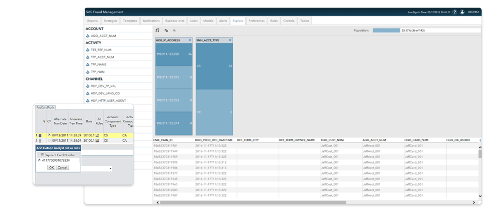This screenshot has height=212, width=484.
Task: Cancel the Add Data to Analyst List dialog
Action: 62,167
